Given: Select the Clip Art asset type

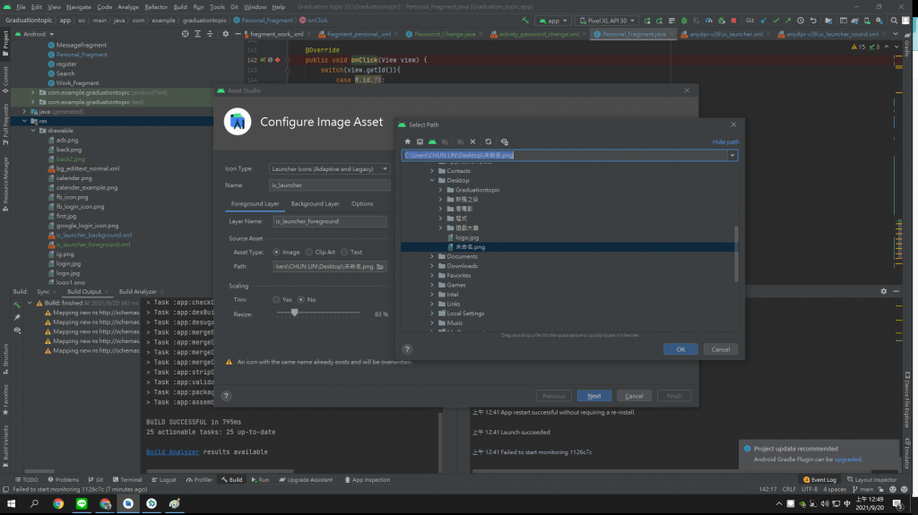Looking at the screenshot, I should (x=309, y=253).
